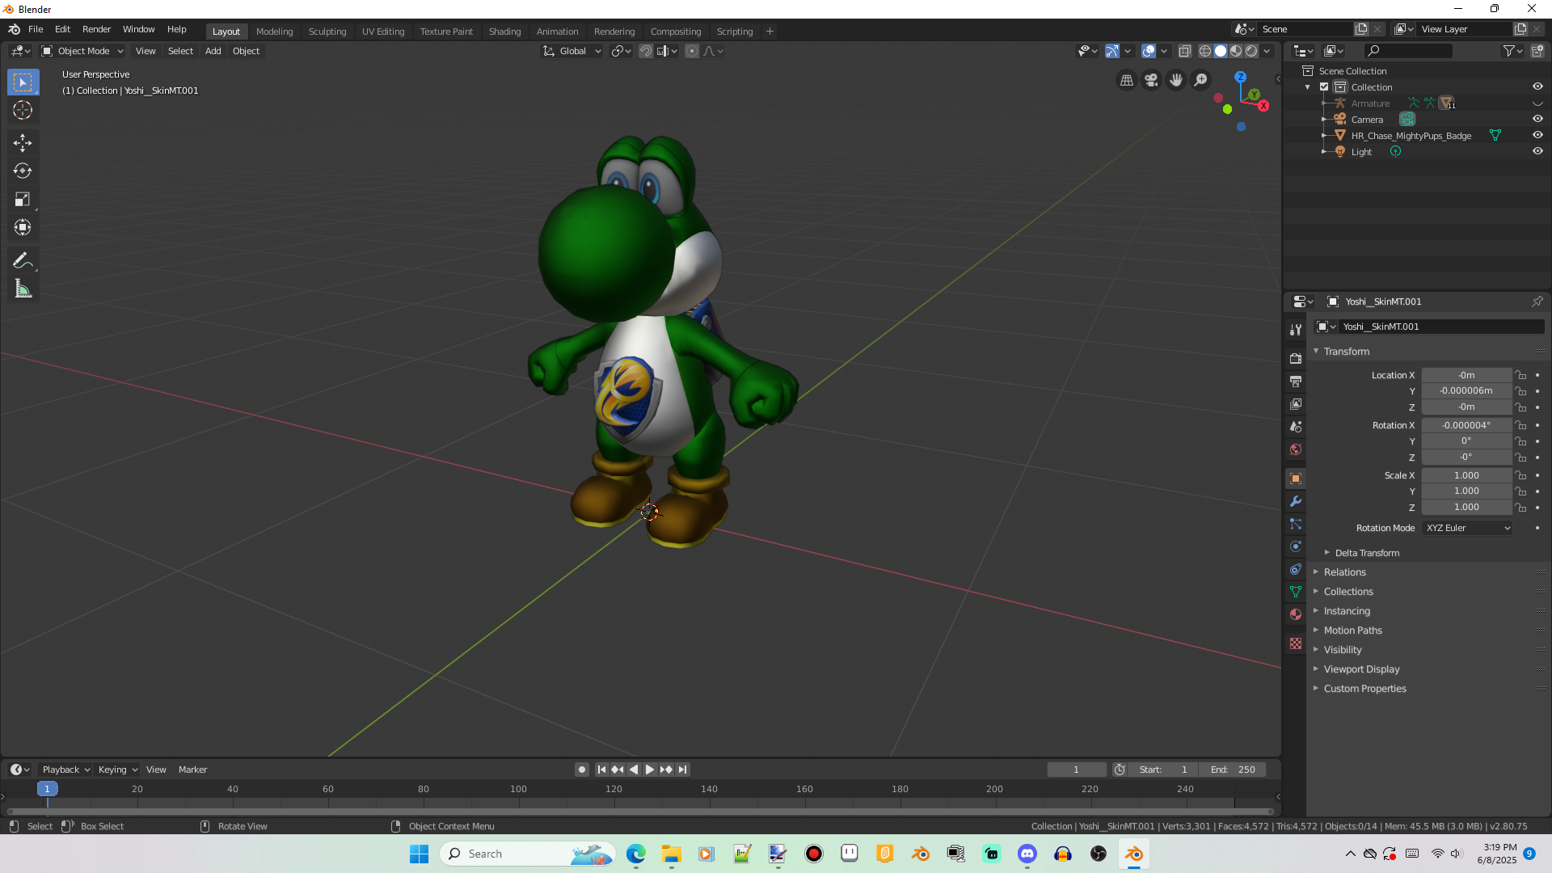Open the Material properties tab
This screenshot has width=1552, height=873.
[1296, 614]
